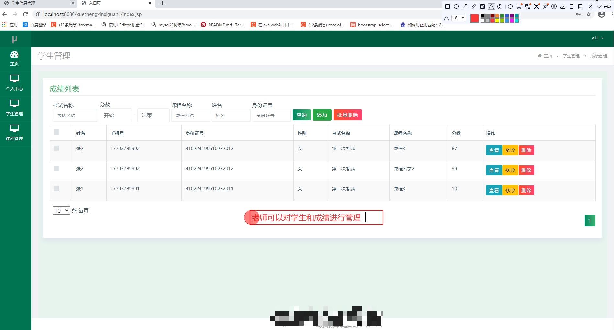The image size is (614, 330).
Task: Start screen recording from toolbar
Action: [554, 6]
